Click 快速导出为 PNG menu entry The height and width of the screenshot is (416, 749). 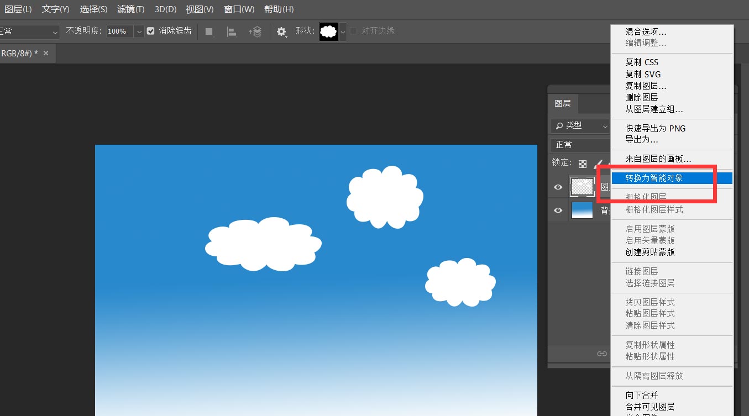pos(655,128)
